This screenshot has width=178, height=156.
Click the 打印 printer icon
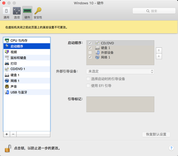[x=7, y=63]
